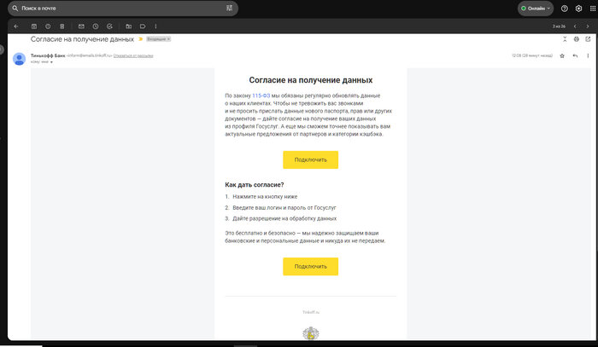Click Отказаться от рассылки link
The image size is (598, 347).
click(x=133, y=55)
